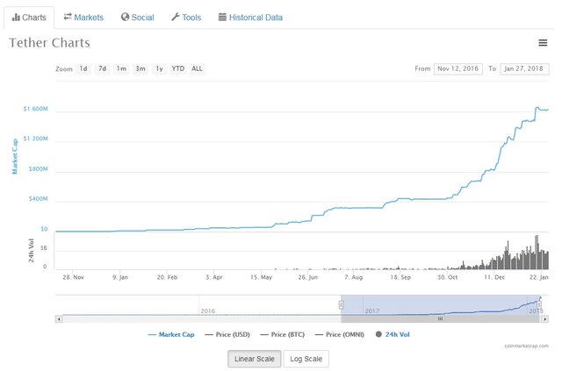Grab the navigator left range handle
This screenshot has width=562, height=371.
[x=341, y=304]
